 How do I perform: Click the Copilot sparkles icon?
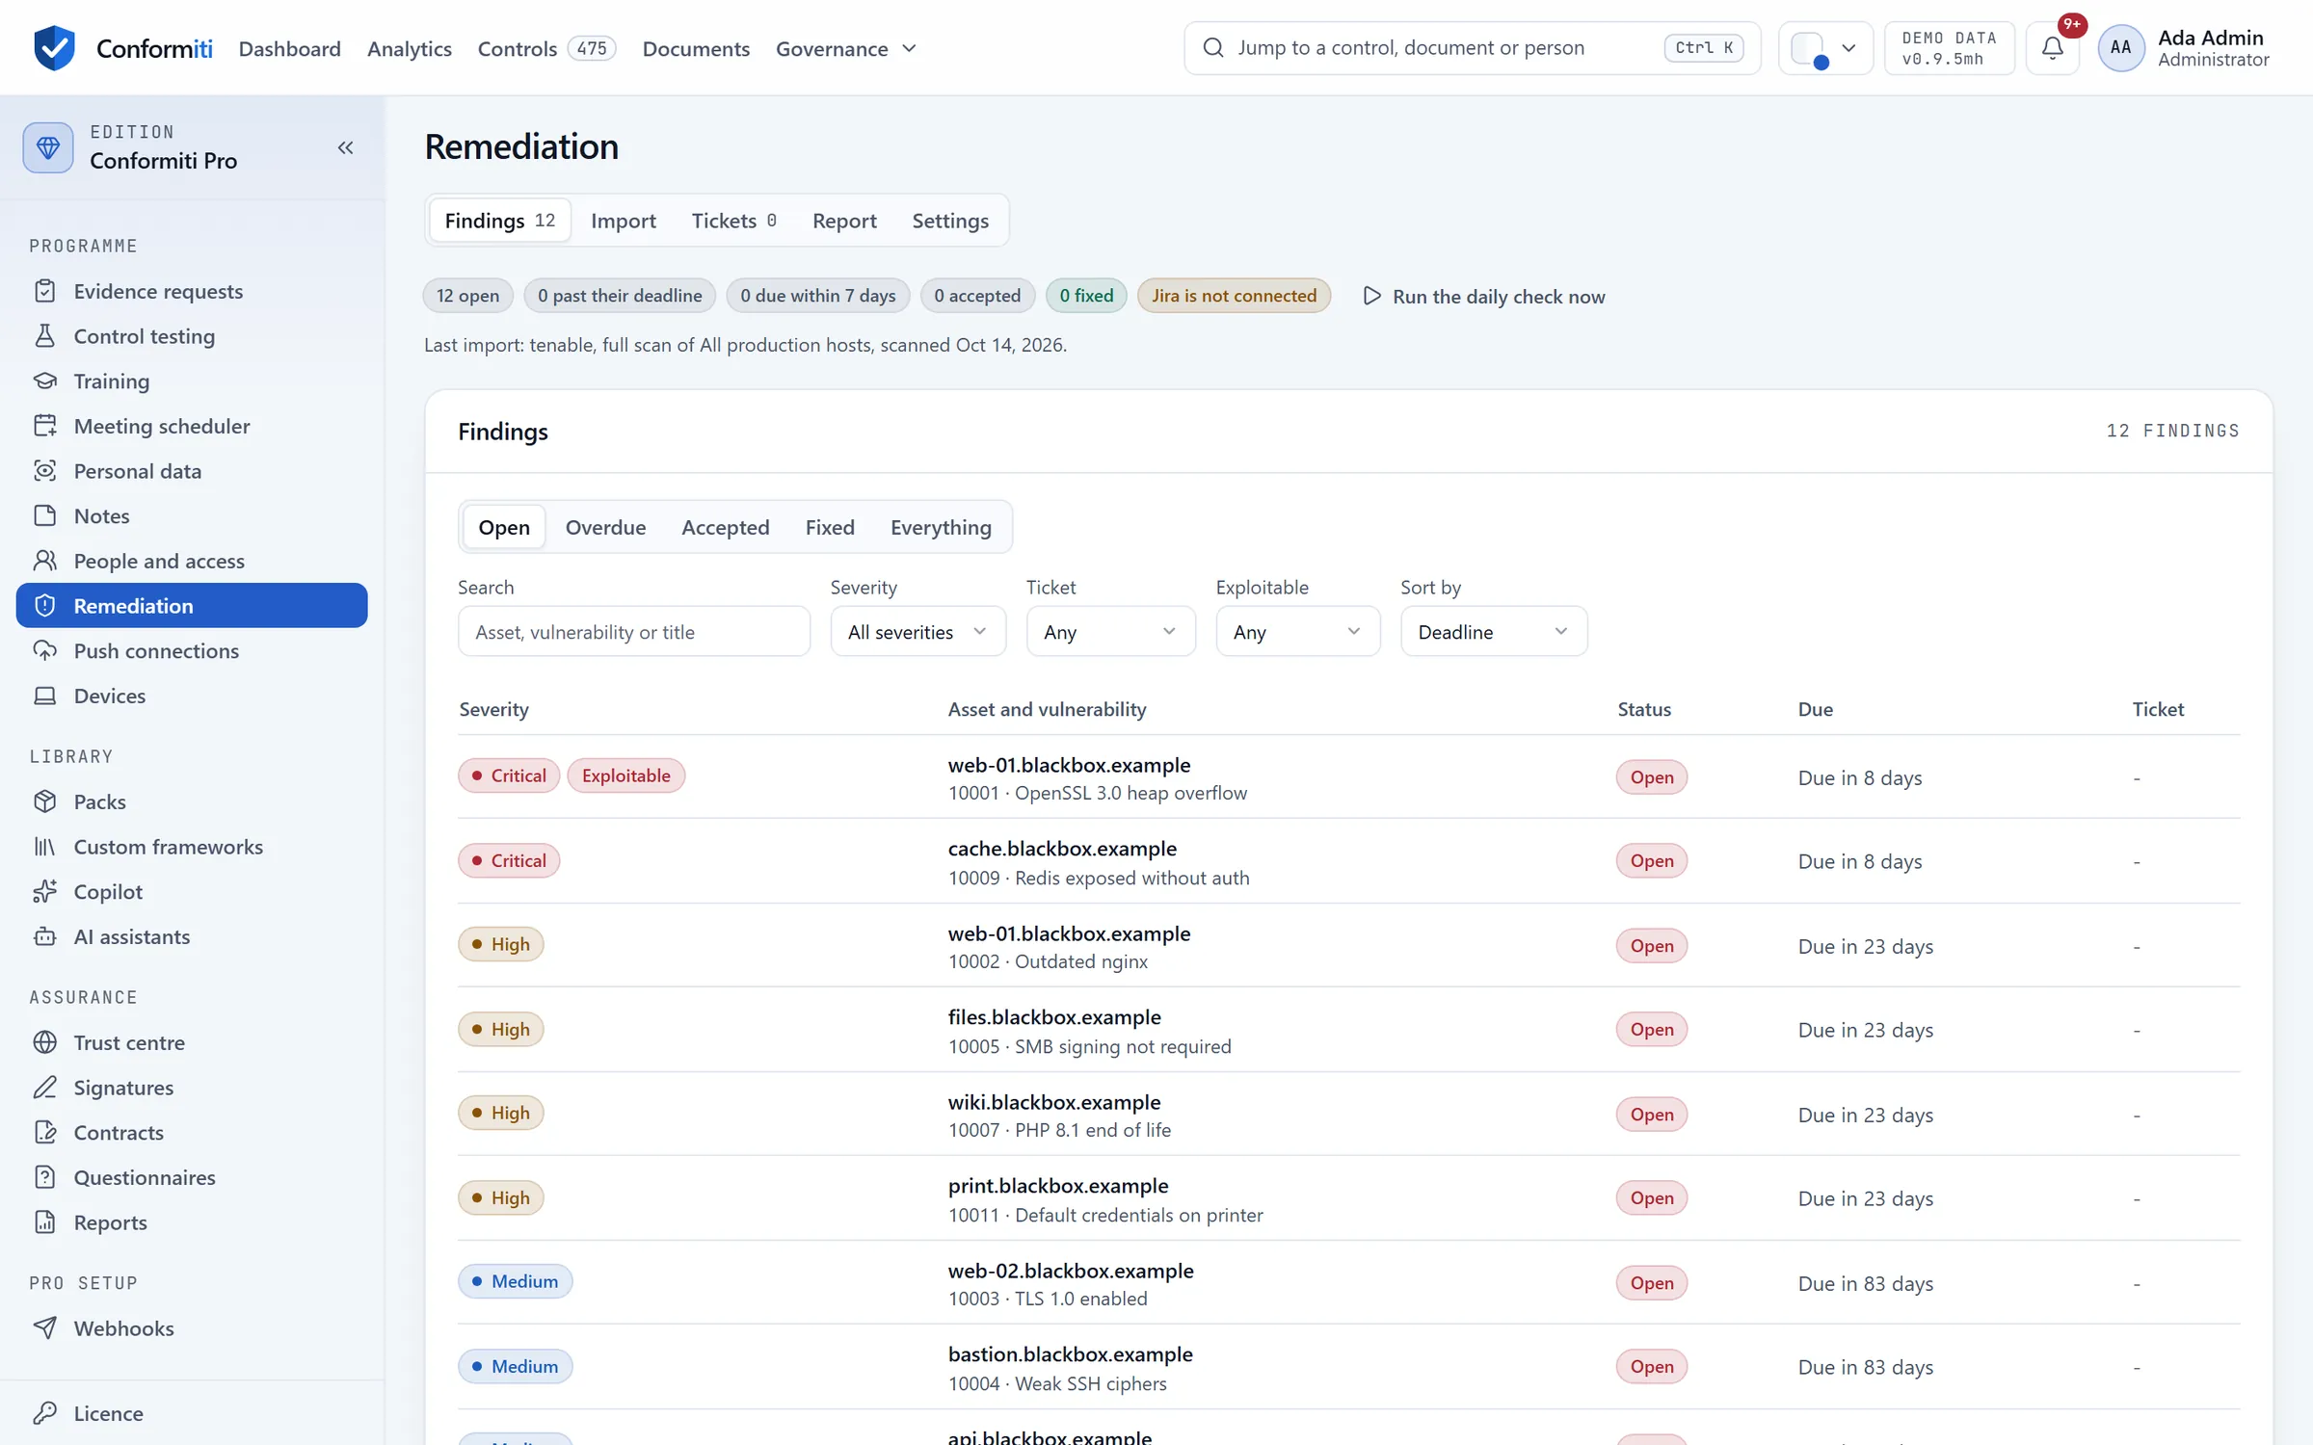[x=45, y=892]
